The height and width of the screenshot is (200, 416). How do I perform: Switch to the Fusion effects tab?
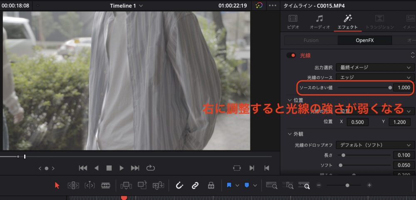click(x=311, y=40)
